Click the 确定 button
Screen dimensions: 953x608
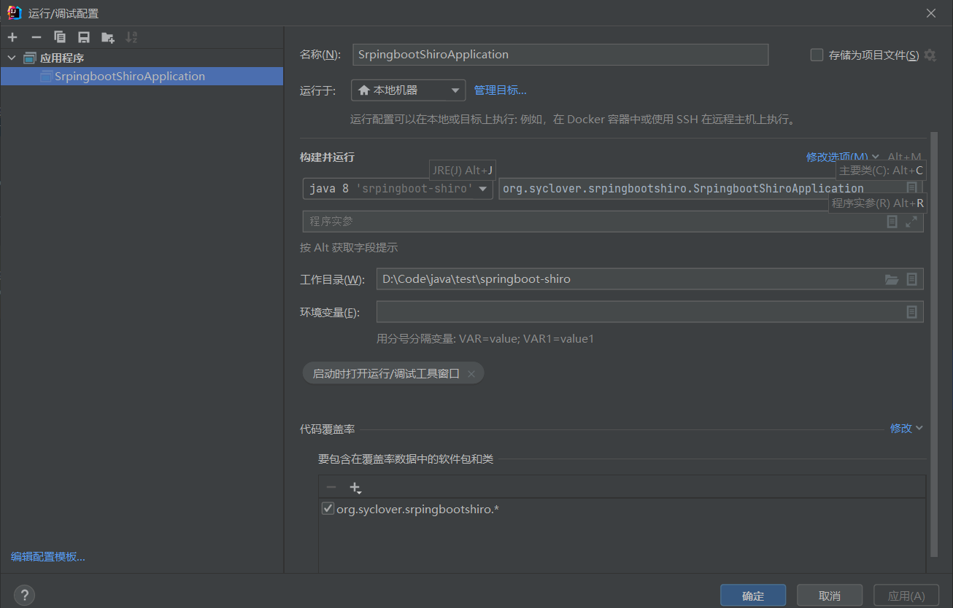click(x=753, y=596)
